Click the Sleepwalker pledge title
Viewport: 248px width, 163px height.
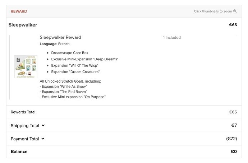(23, 25)
